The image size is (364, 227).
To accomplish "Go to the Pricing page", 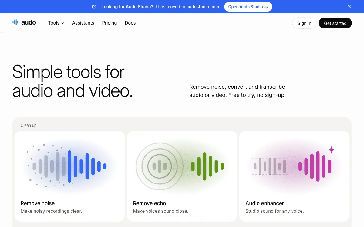I will [110, 23].
